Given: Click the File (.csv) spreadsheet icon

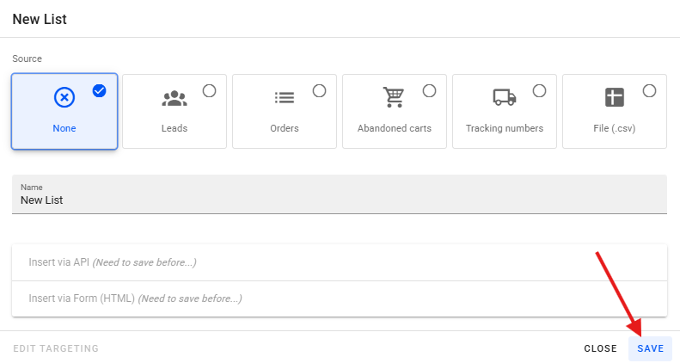Looking at the screenshot, I should click(x=614, y=98).
